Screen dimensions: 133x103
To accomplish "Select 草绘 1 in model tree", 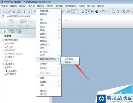I will pyautogui.click(x=11, y=57).
